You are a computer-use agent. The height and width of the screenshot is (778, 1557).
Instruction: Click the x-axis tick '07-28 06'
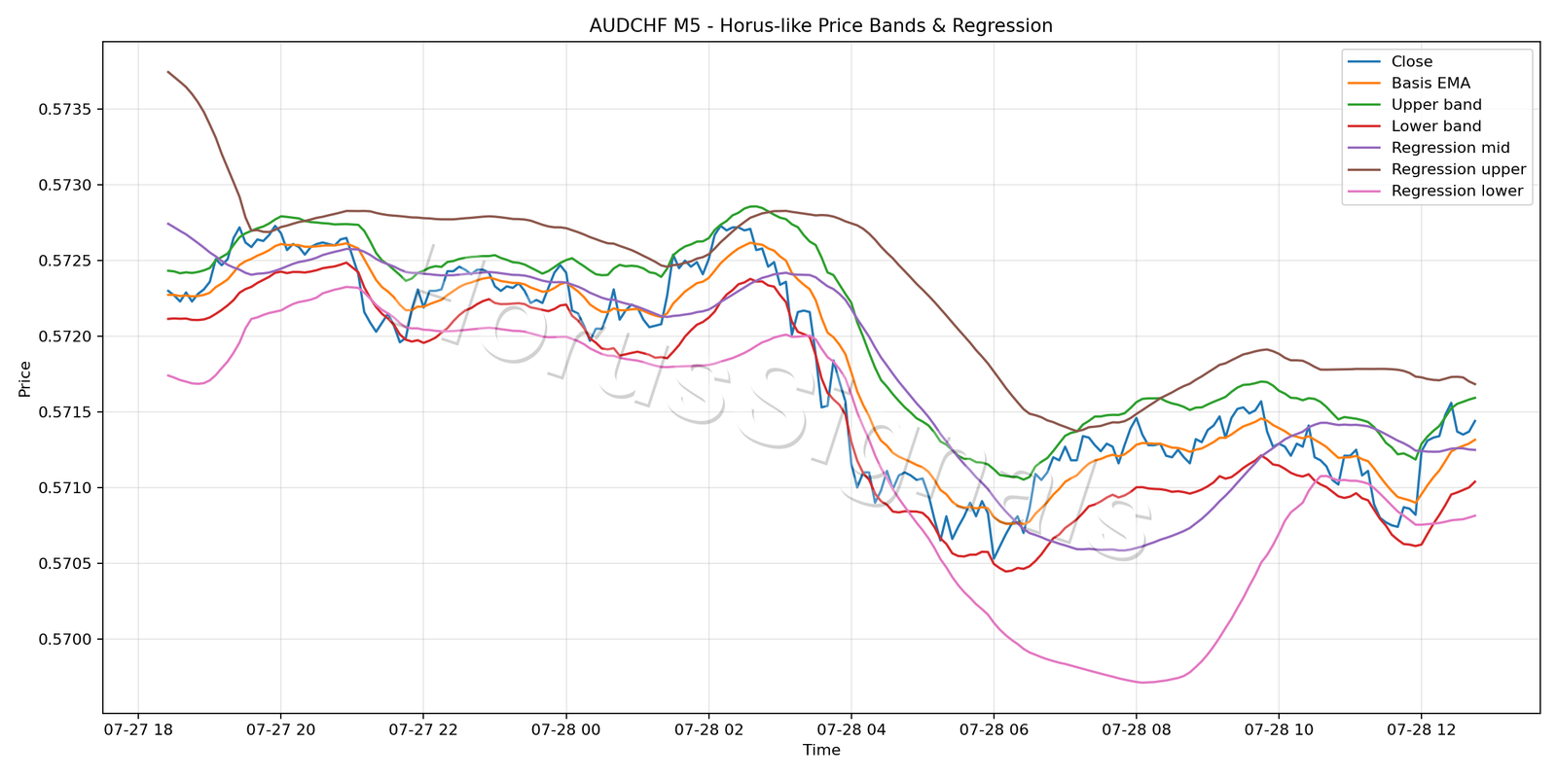[994, 729]
